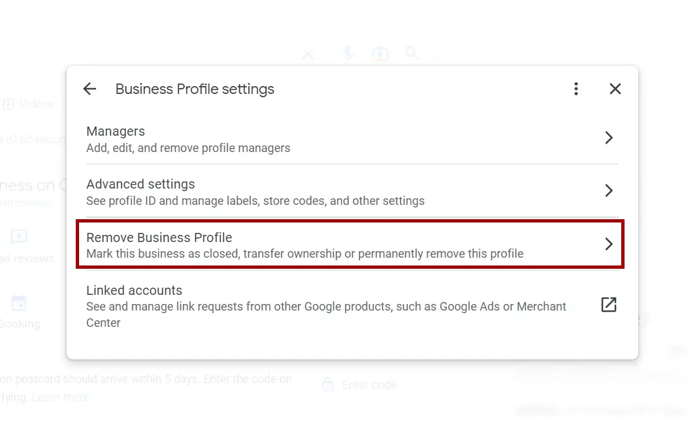Click 'See and manage link requests' description
Screen dimensions: 699x426
pos(326,314)
